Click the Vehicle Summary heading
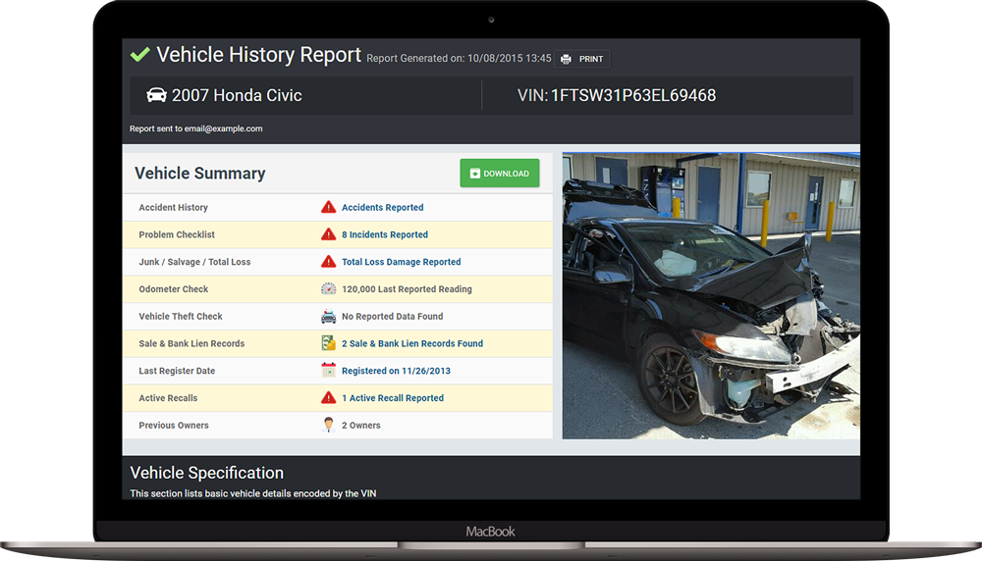982x561 pixels. (200, 174)
